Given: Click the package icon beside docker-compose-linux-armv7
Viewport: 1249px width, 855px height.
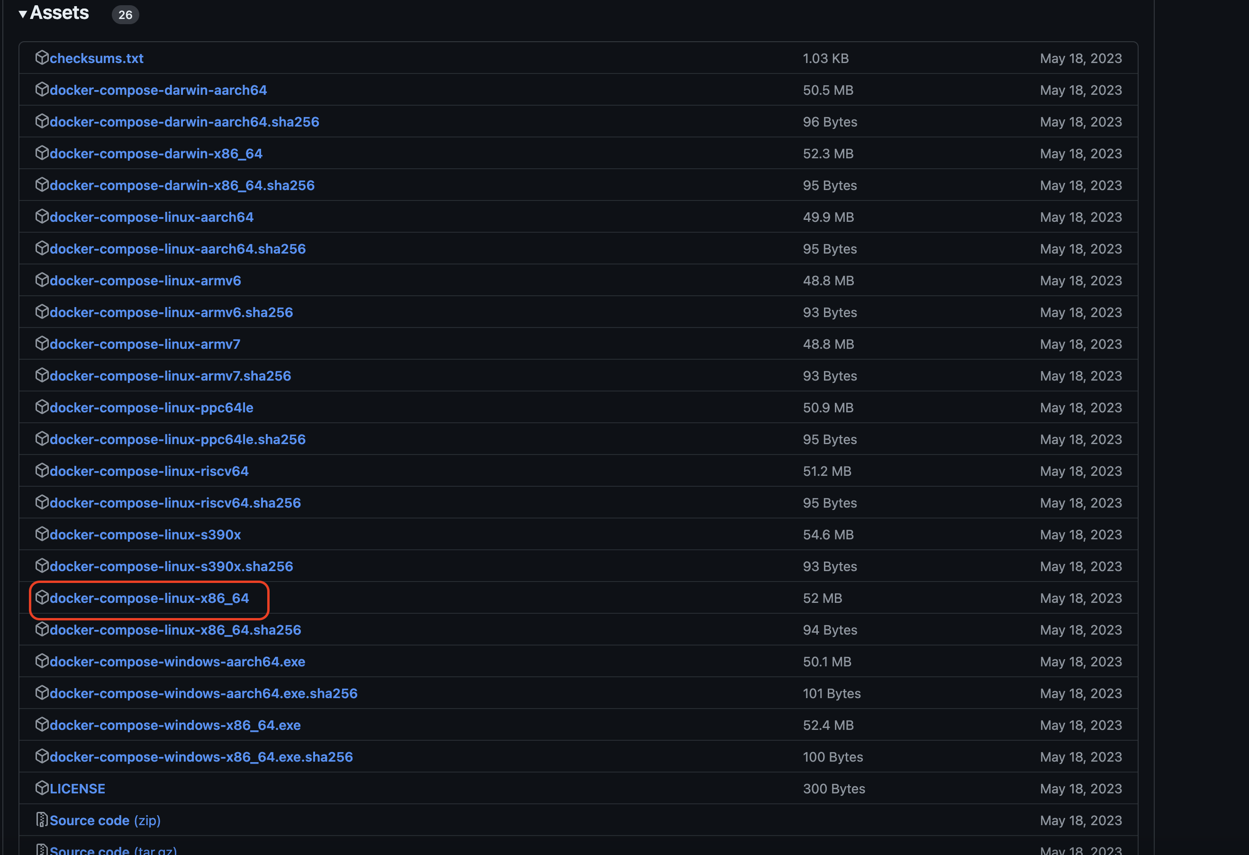Looking at the screenshot, I should pos(42,344).
